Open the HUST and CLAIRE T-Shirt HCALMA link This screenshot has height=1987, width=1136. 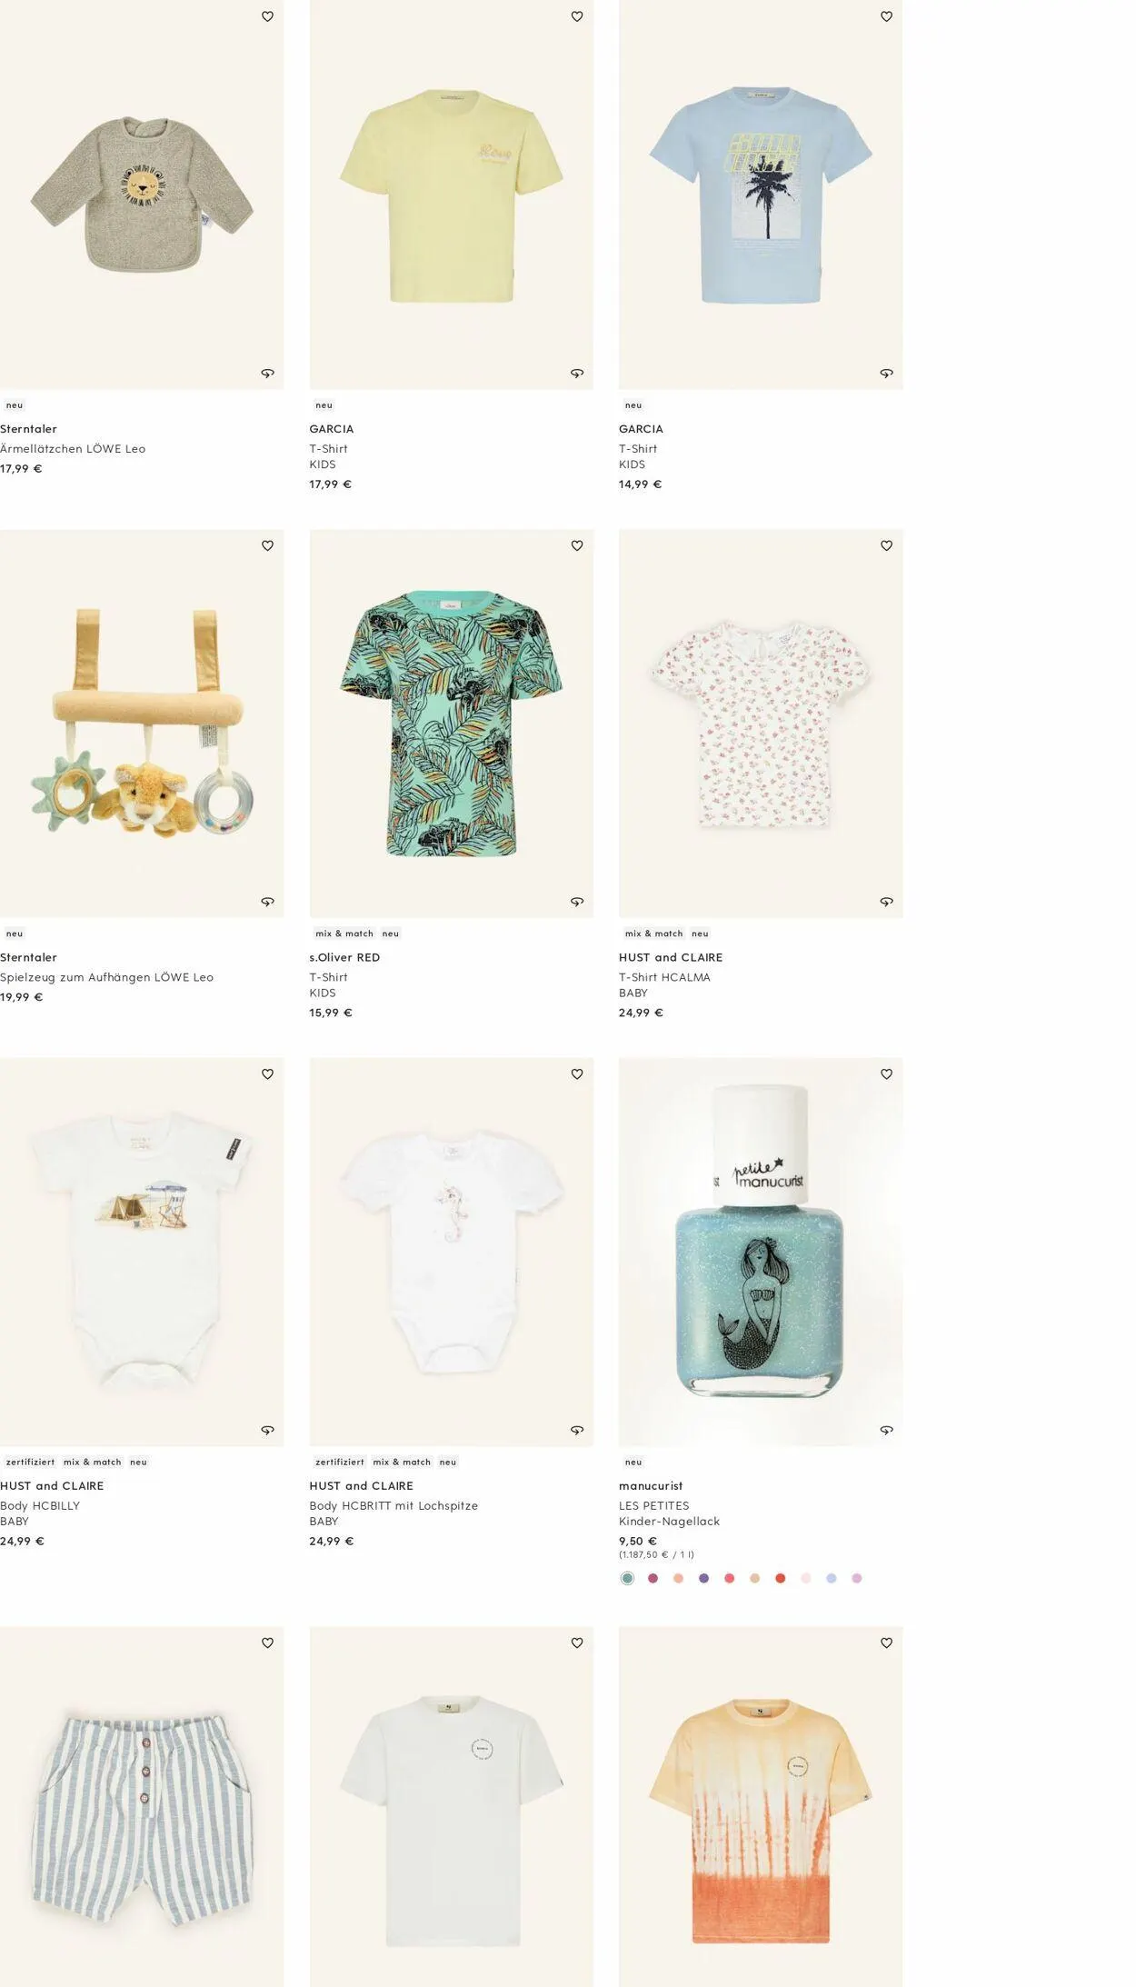point(664,977)
